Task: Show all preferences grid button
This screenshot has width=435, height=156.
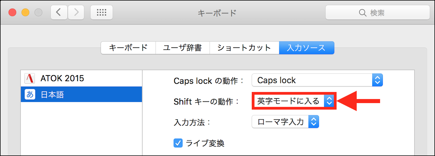Action: [x=101, y=12]
